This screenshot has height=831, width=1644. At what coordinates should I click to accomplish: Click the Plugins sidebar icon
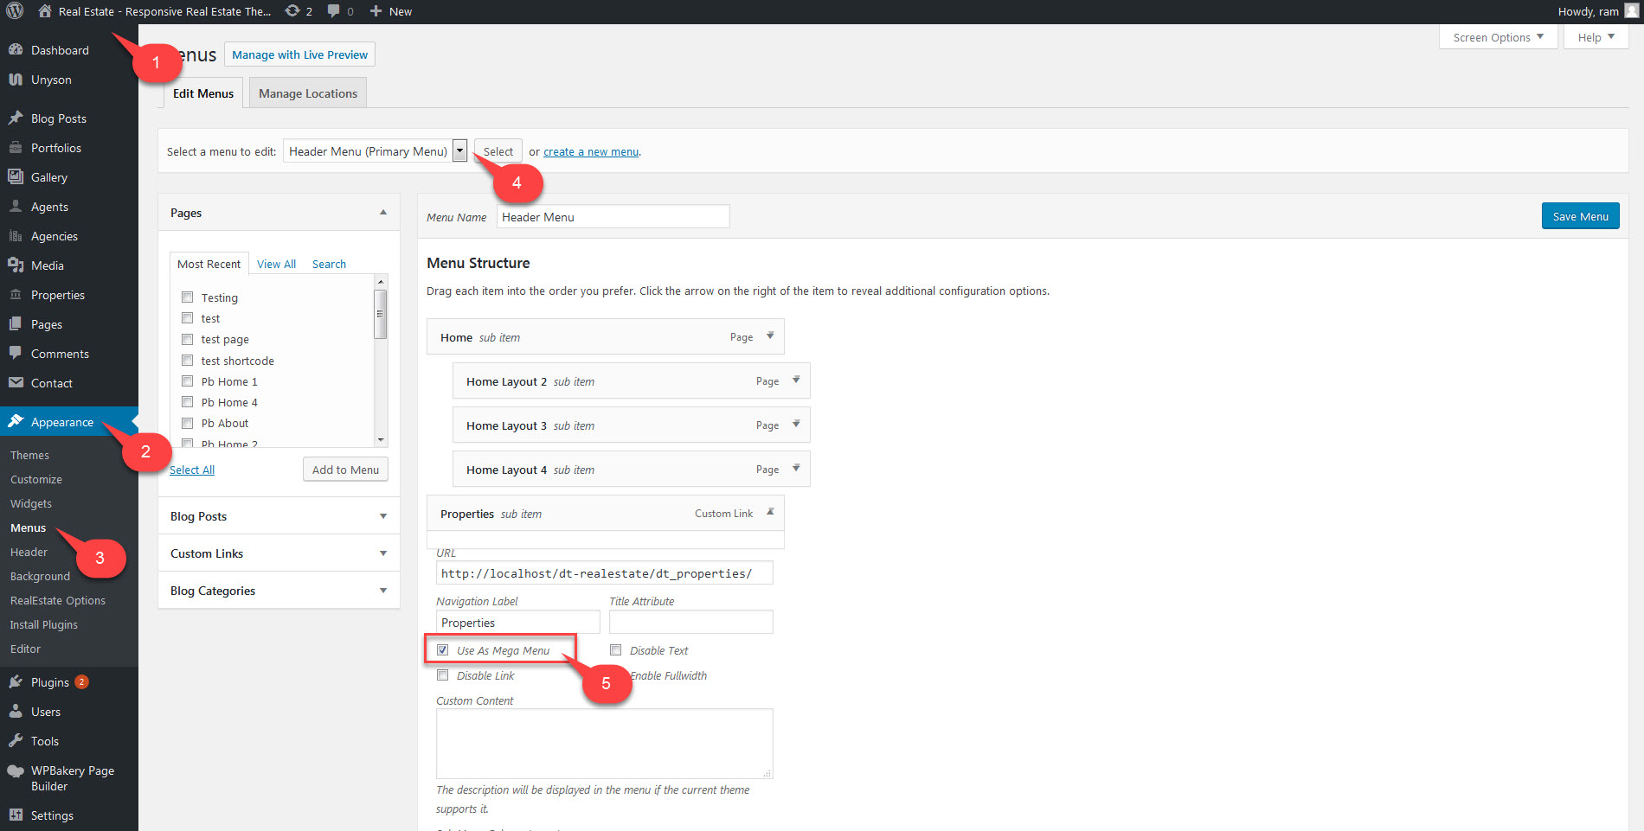(16, 682)
